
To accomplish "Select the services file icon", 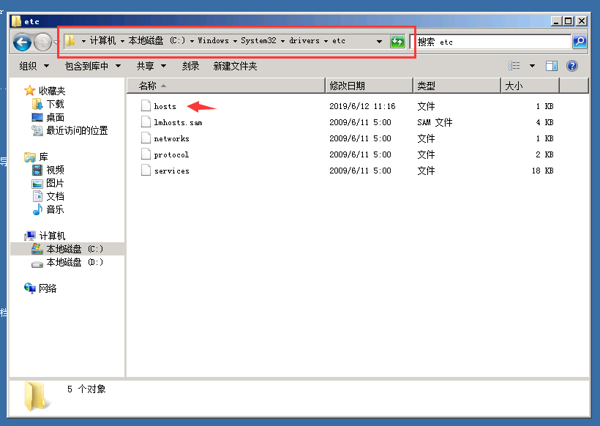I will pyautogui.click(x=146, y=170).
